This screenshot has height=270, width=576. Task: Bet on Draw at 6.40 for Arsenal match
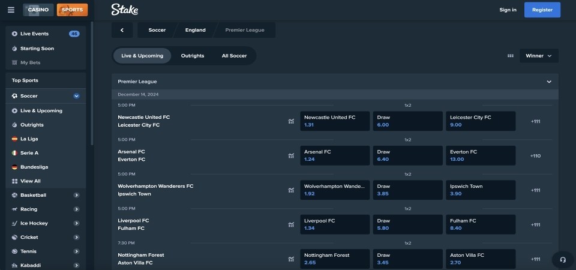408,156
